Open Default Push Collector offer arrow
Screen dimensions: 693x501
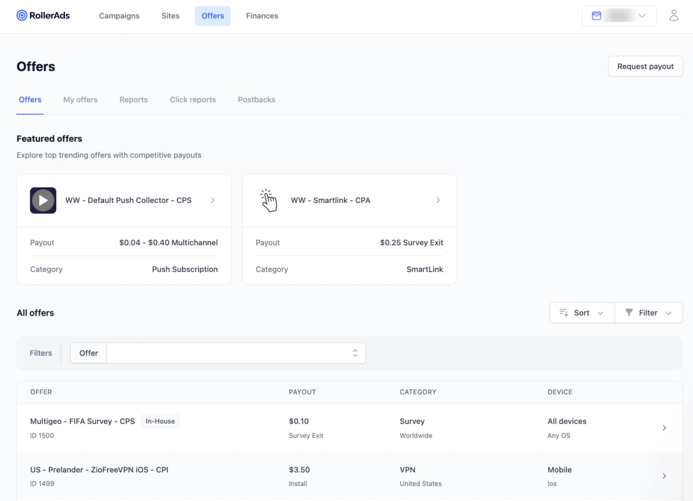(213, 200)
